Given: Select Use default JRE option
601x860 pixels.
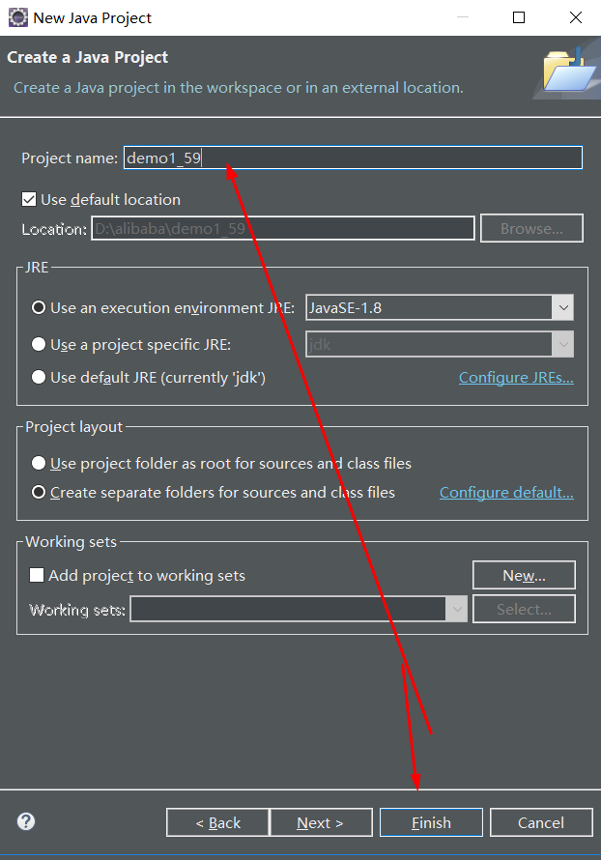Looking at the screenshot, I should pyautogui.click(x=39, y=377).
